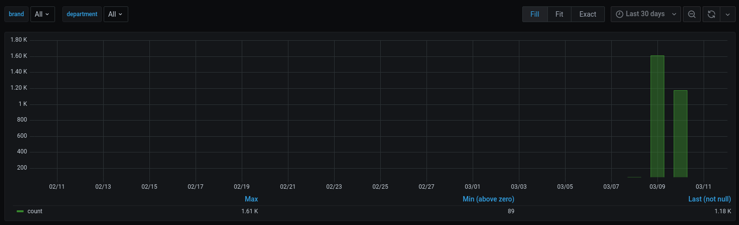Image resolution: width=739 pixels, height=225 pixels.
Task: Click the 03/11 x-axis label
Action: tap(704, 187)
